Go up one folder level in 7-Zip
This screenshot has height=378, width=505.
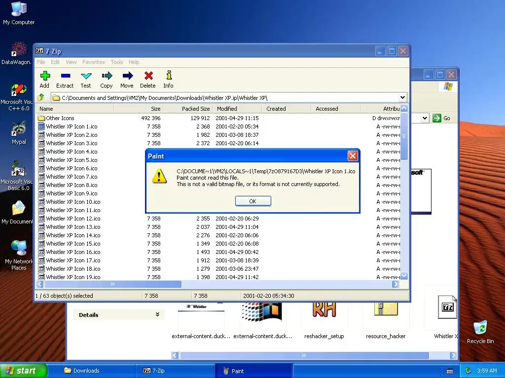[41, 97]
